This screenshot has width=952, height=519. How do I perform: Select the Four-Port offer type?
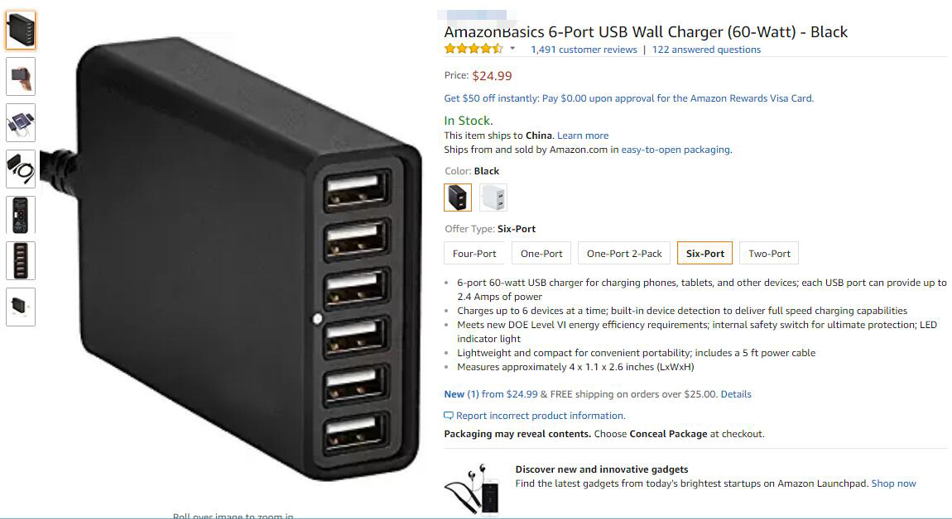click(474, 254)
